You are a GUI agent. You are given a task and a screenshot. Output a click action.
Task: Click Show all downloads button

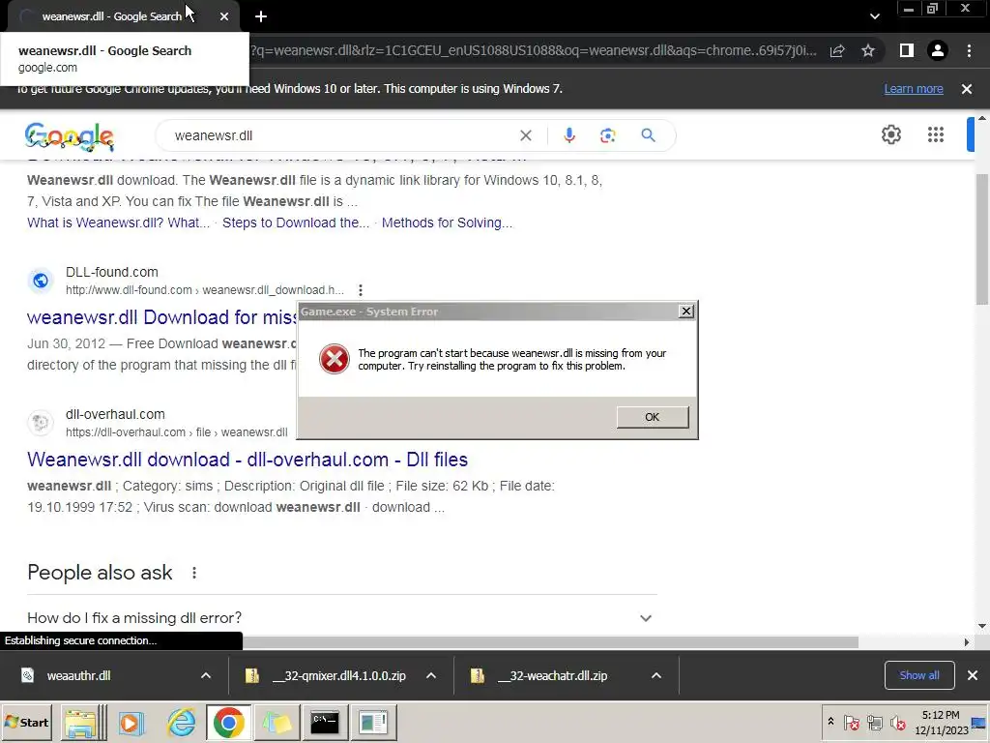pyautogui.click(x=919, y=675)
